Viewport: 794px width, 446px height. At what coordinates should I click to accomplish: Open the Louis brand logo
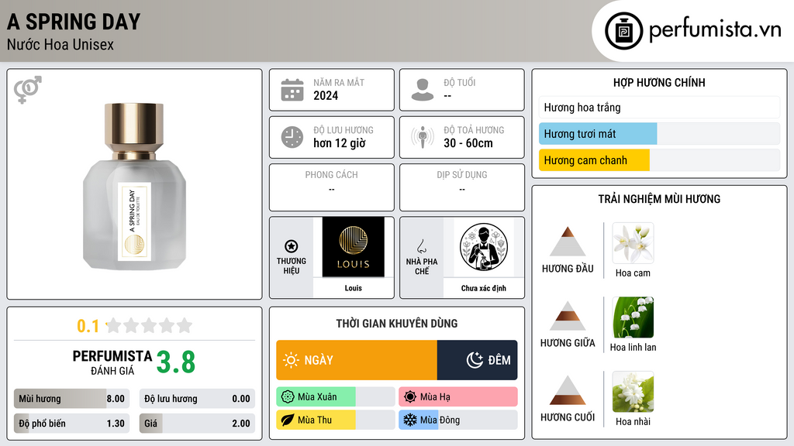[x=354, y=247]
